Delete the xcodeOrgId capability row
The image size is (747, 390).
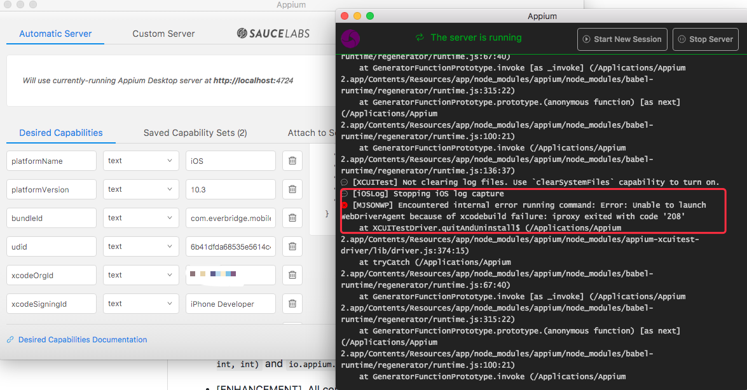[292, 275]
